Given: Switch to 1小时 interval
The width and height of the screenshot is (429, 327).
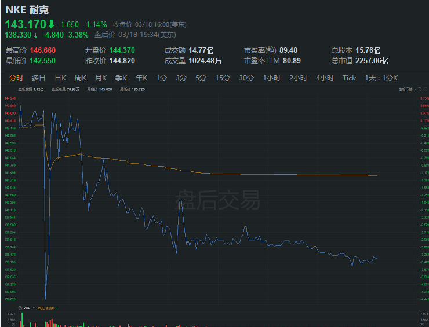Looking at the screenshot, I should click(x=271, y=78).
